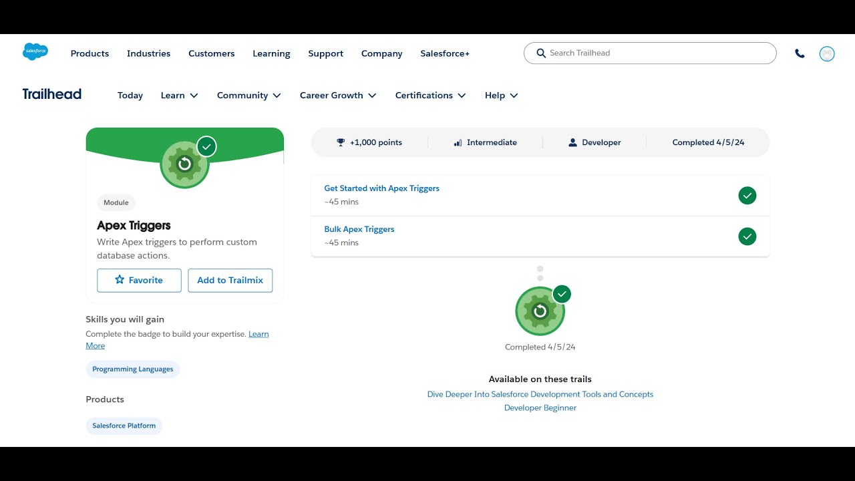Open the Company menu
855x481 pixels.
pyautogui.click(x=381, y=53)
